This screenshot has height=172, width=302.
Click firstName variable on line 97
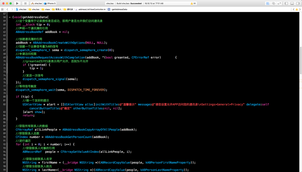pyautogui.click(x=49, y=163)
